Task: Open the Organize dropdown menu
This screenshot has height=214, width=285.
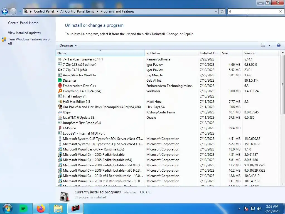Action: (x=68, y=45)
